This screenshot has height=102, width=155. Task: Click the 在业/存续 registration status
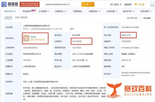click(76, 35)
